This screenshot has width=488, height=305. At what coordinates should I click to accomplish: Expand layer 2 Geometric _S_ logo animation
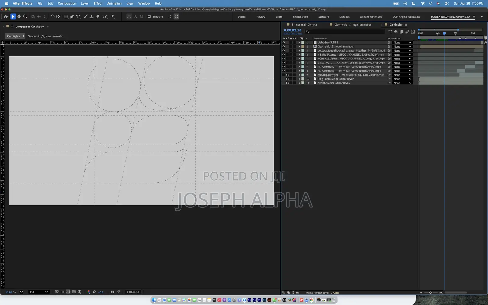pyautogui.click(x=299, y=46)
